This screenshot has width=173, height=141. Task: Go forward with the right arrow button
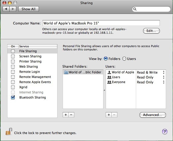click(13, 9)
